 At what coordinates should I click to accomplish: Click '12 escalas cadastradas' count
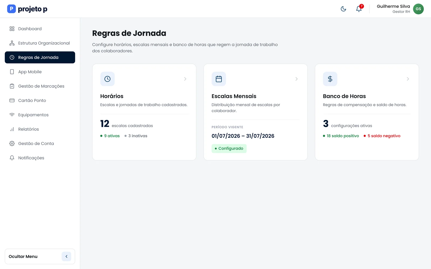click(x=127, y=124)
